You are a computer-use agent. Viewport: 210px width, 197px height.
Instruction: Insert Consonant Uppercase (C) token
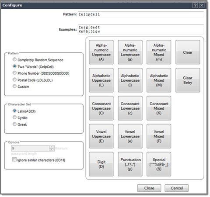[101, 108]
